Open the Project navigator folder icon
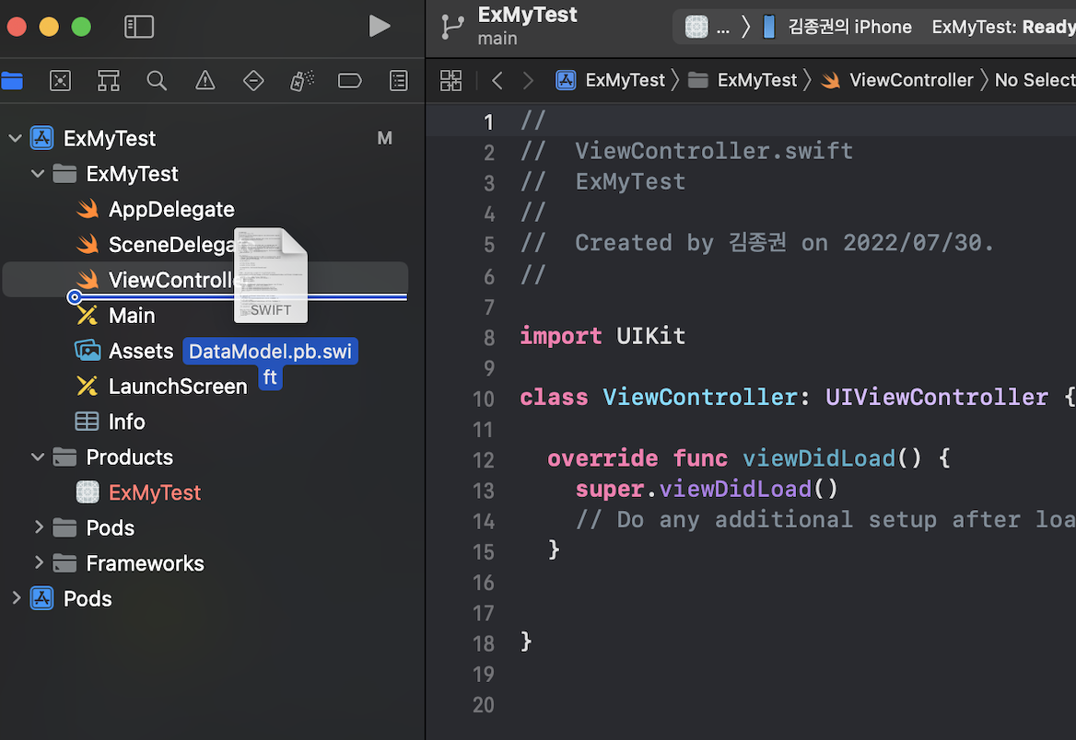1076x740 pixels. coord(12,81)
